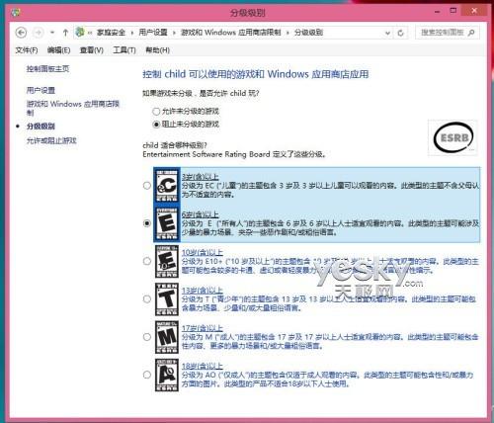Expand the arrow after 用户设置 in breadcrumb
494x423 pixels.
174,33
